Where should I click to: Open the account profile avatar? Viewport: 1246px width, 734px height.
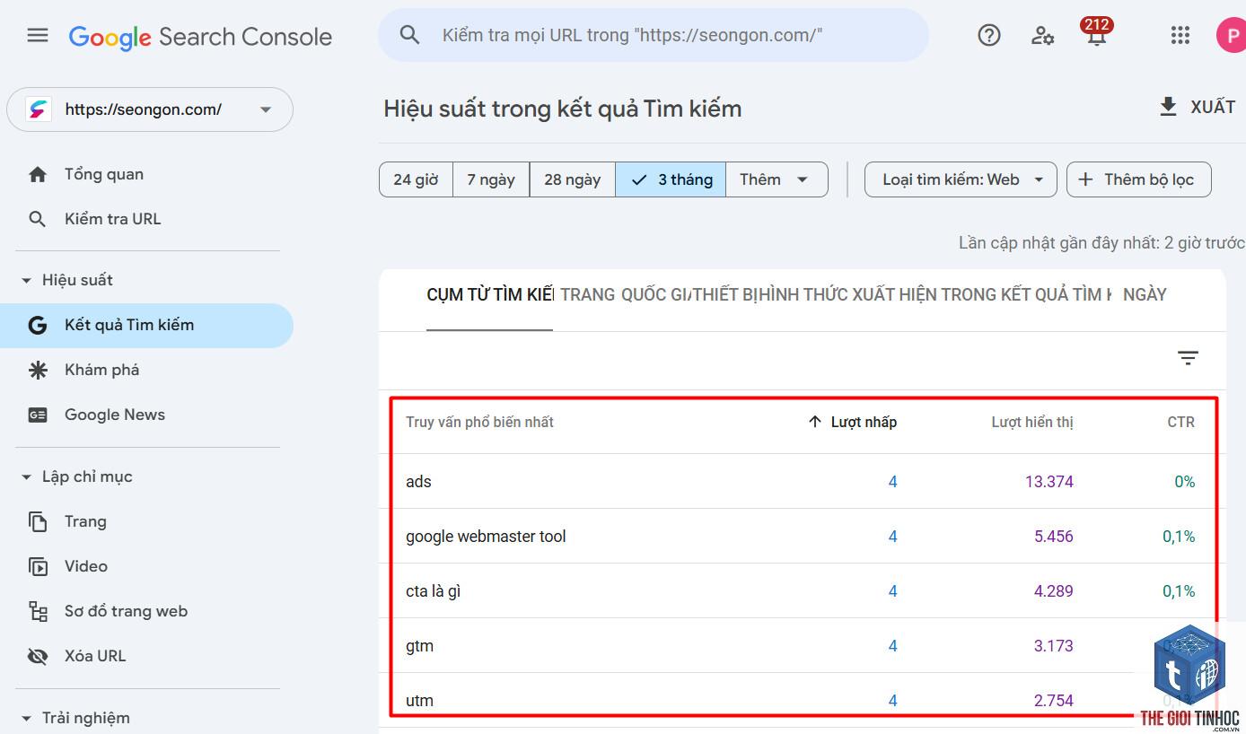click(x=1231, y=35)
